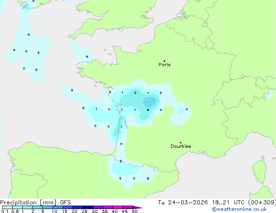Pick the 45 to 50 legend swatch

coord(128,207)
